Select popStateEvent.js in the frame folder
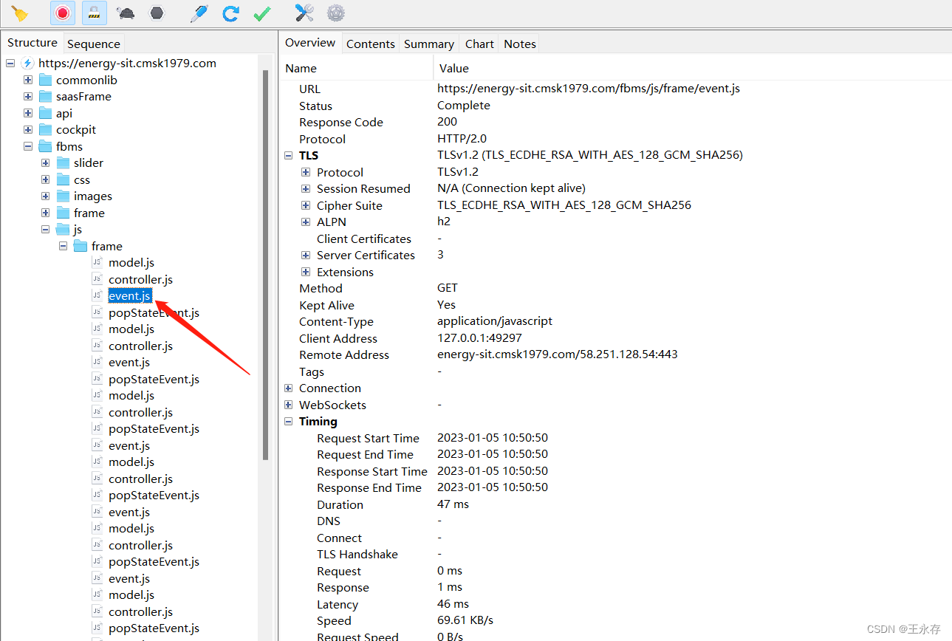Image resolution: width=952 pixels, height=641 pixels. point(154,312)
